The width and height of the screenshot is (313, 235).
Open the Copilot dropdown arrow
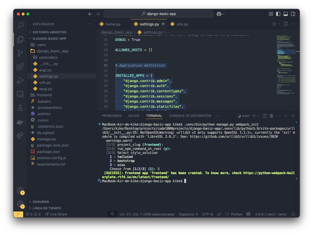point(224,14)
